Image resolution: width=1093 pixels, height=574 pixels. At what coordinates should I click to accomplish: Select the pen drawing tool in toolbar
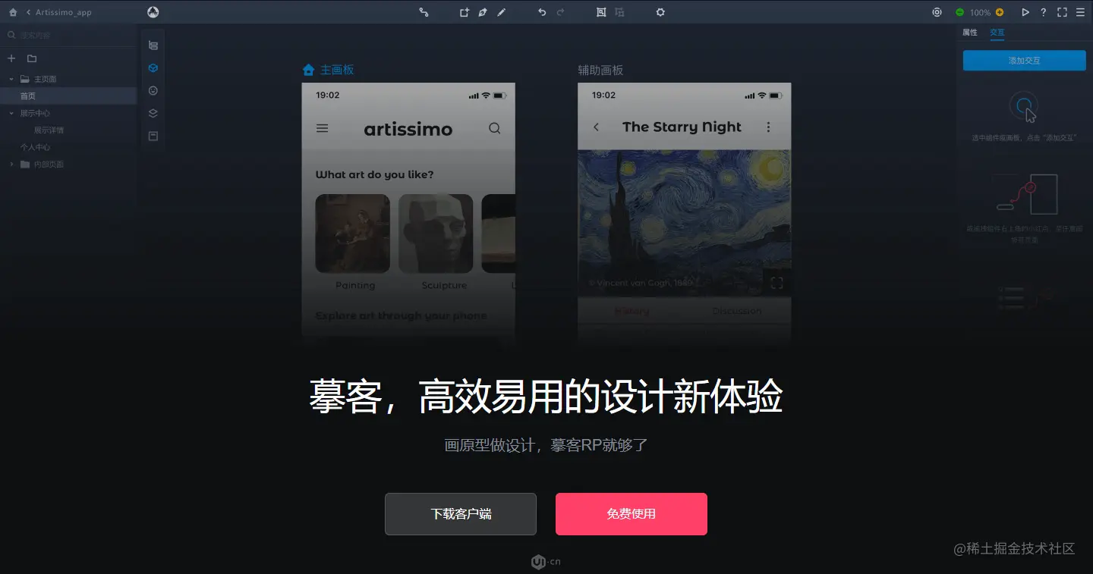point(482,12)
